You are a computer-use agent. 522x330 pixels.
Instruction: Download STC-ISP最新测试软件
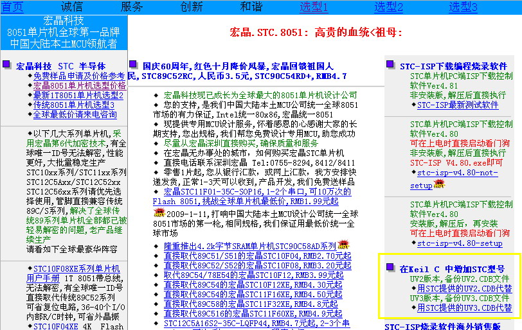click(x=458, y=105)
